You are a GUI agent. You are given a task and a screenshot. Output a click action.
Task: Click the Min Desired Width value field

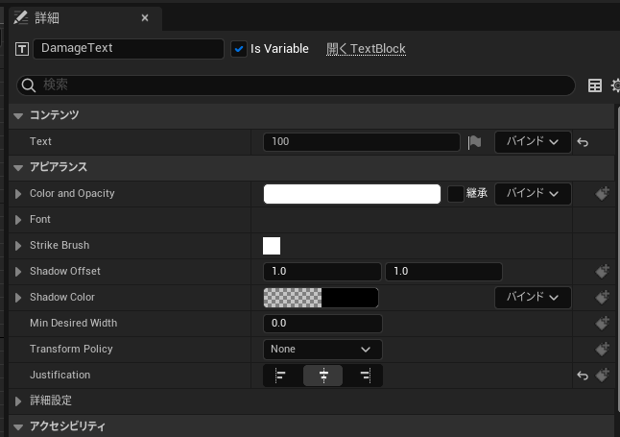tap(322, 324)
